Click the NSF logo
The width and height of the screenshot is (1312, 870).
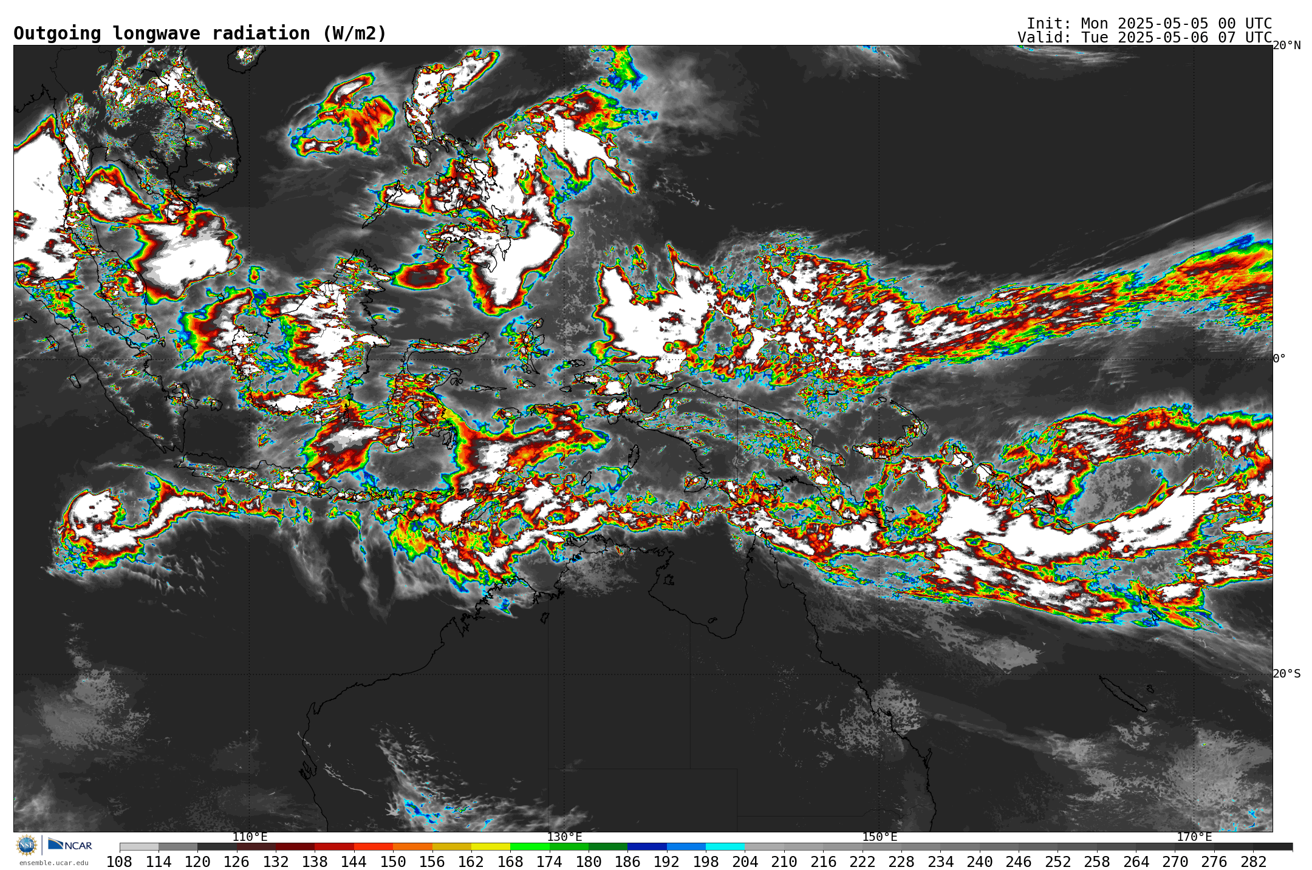point(27,845)
